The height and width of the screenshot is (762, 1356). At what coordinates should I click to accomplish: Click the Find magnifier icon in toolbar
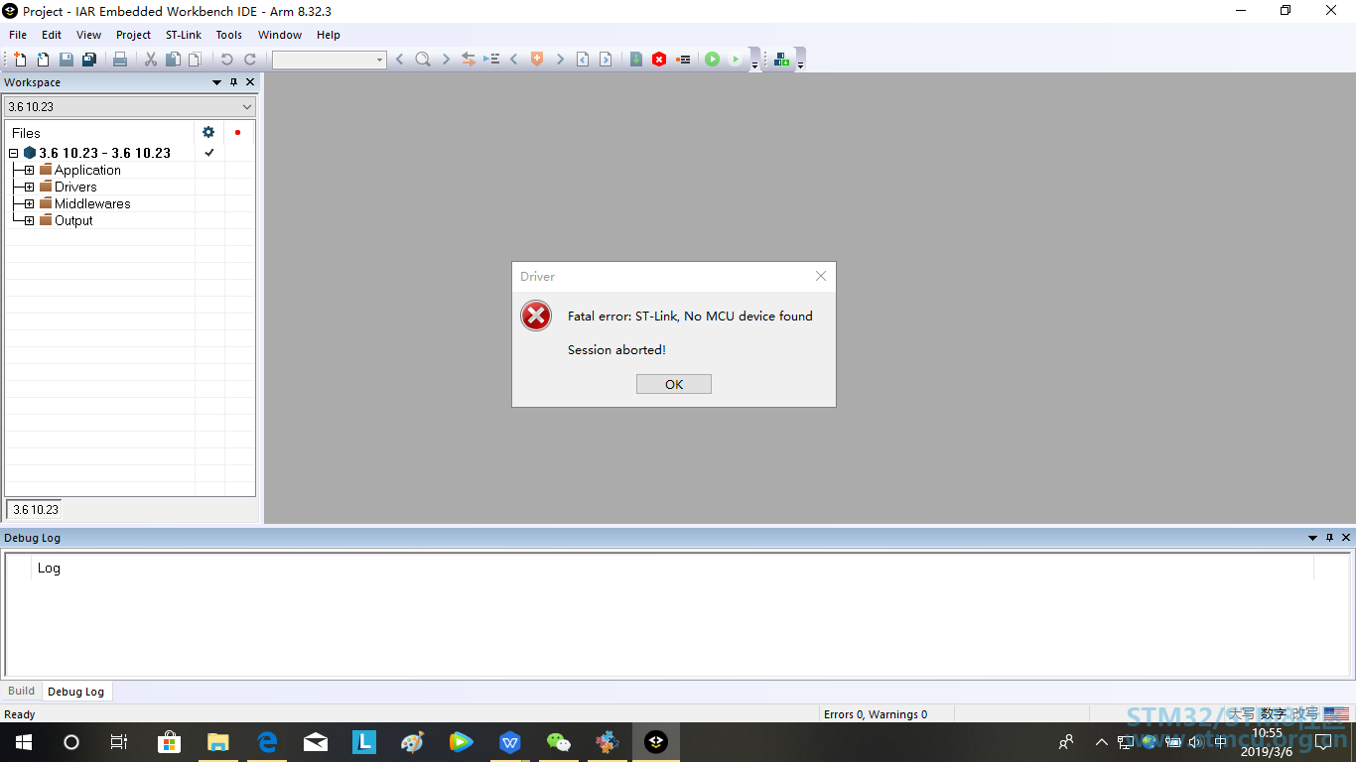point(423,60)
